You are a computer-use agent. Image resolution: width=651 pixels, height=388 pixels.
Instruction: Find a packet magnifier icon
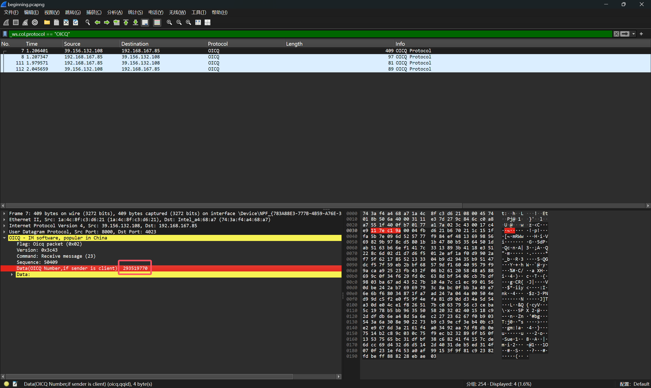(88, 23)
